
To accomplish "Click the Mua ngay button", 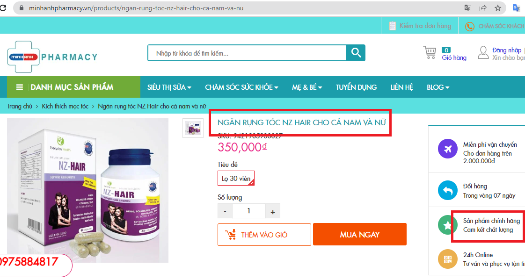I will [x=360, y=235].
